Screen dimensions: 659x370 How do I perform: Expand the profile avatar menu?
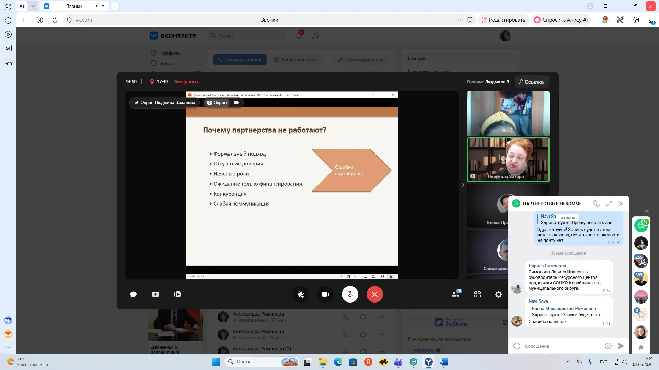pos(508,35)
